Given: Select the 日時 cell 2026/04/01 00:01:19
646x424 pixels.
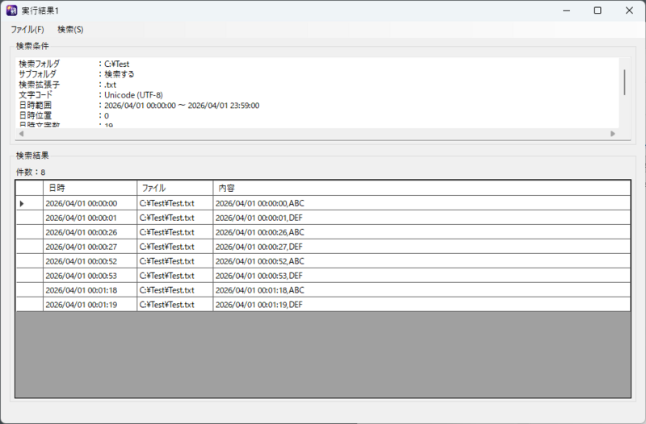Looking at the screenshot, I should [x=90, y=305].
